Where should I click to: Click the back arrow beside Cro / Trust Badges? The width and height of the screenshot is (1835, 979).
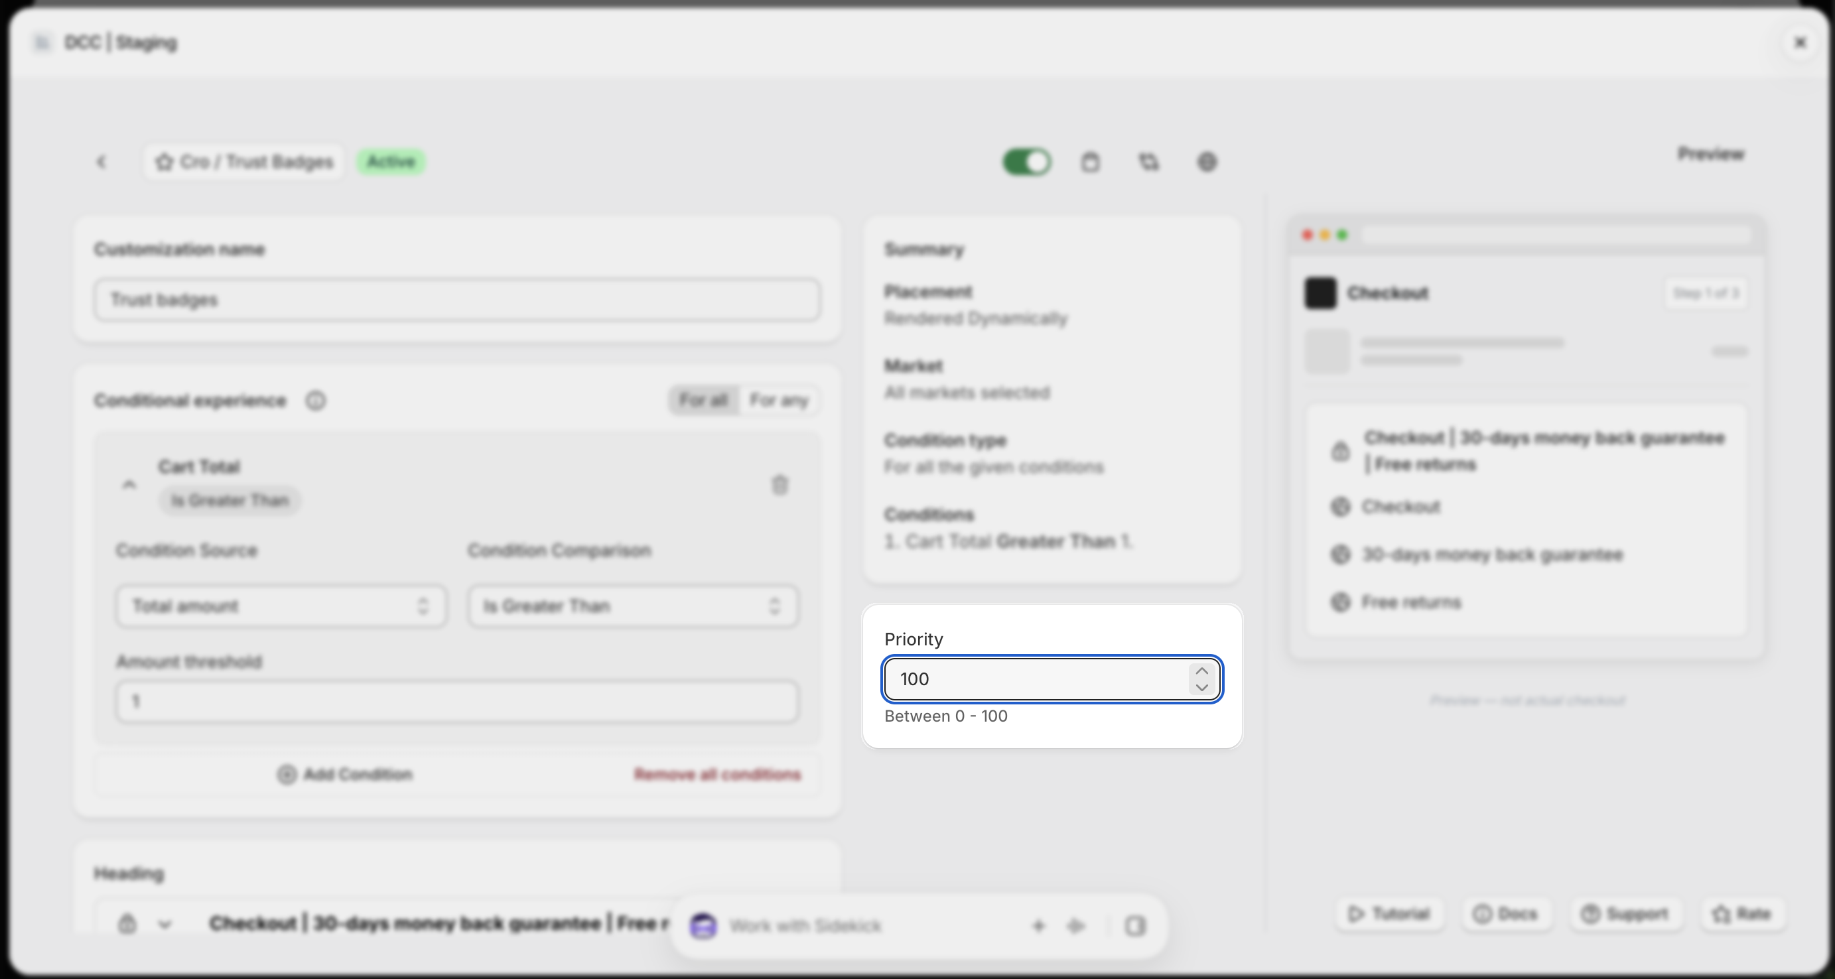click(101, 163)
